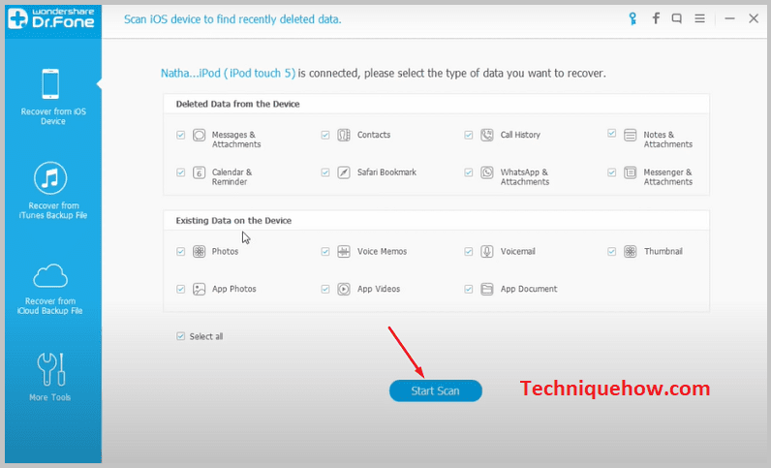Open the key registration icon
Image resolution: width=771 pixels, height=468 pixels.
click(x=632, y=18)
